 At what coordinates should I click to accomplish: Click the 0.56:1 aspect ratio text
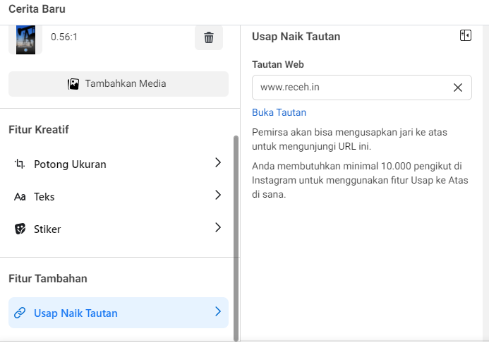(x=64, y=37)
